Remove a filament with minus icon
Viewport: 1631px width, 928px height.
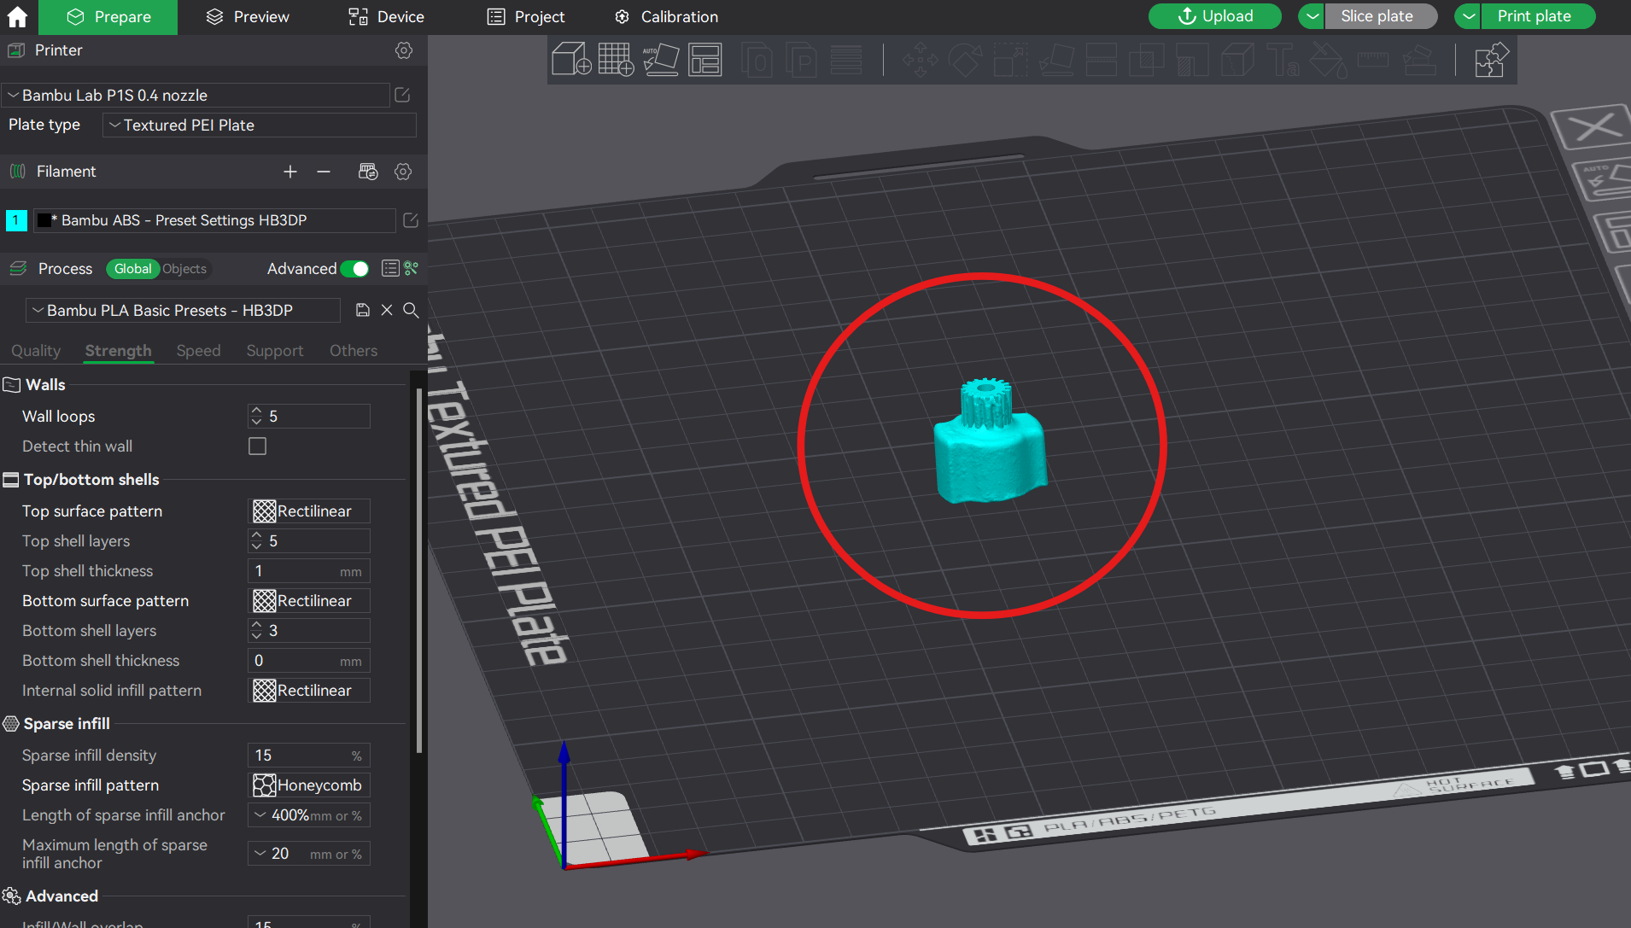(324, 172)
